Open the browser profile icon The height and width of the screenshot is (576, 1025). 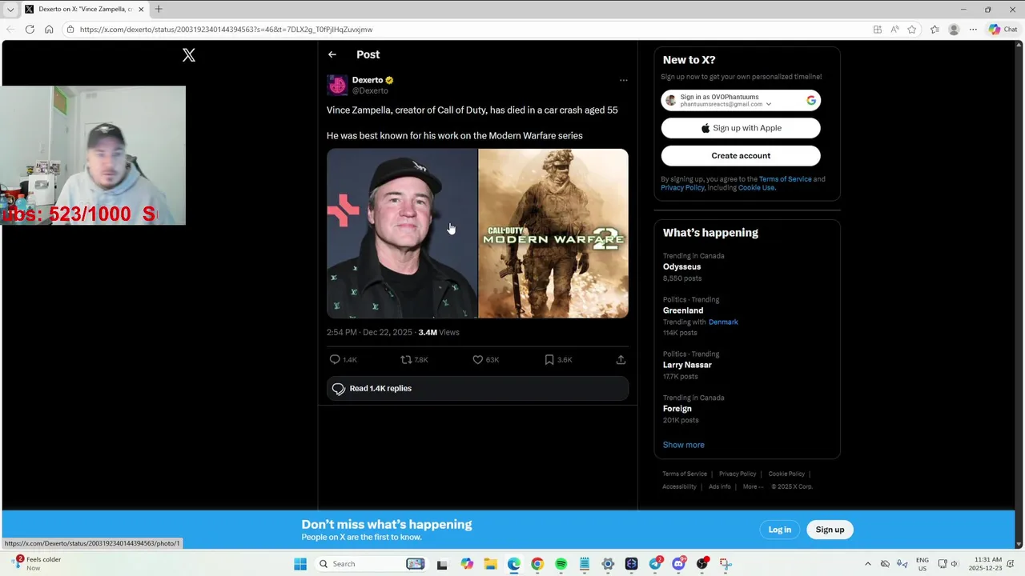click(x=954, y=30)
